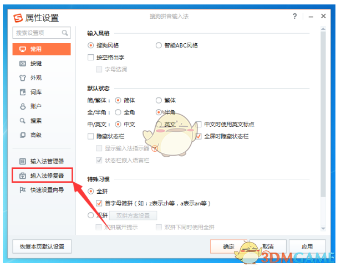Open 快速设置向导 link
341x268 pixels.
[x=42, y=190]
